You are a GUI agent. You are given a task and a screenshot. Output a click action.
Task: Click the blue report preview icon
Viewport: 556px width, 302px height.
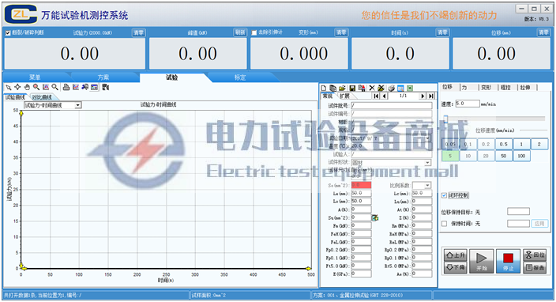coord(400,88)
